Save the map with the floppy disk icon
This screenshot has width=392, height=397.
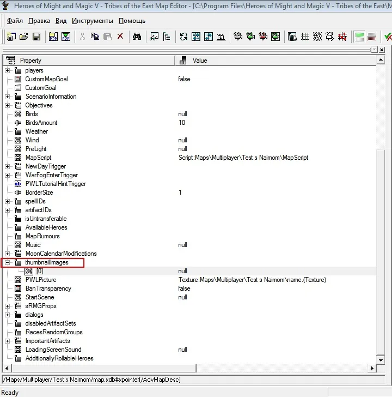pyautogui.click(x=36, y=37)
